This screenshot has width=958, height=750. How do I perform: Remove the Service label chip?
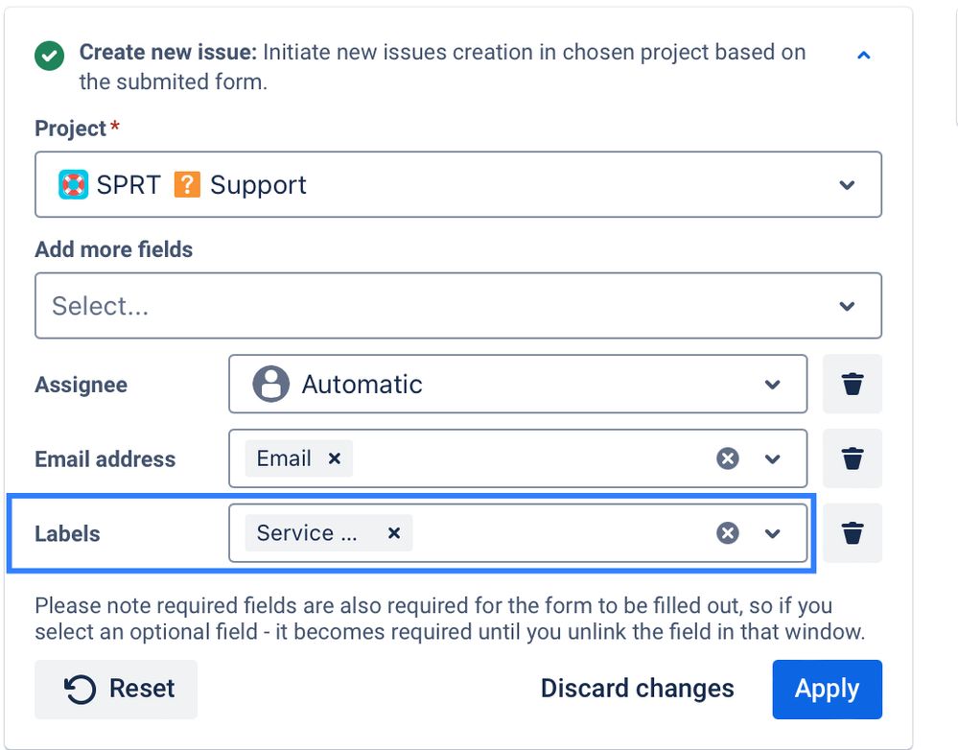[x=393, y=533]
